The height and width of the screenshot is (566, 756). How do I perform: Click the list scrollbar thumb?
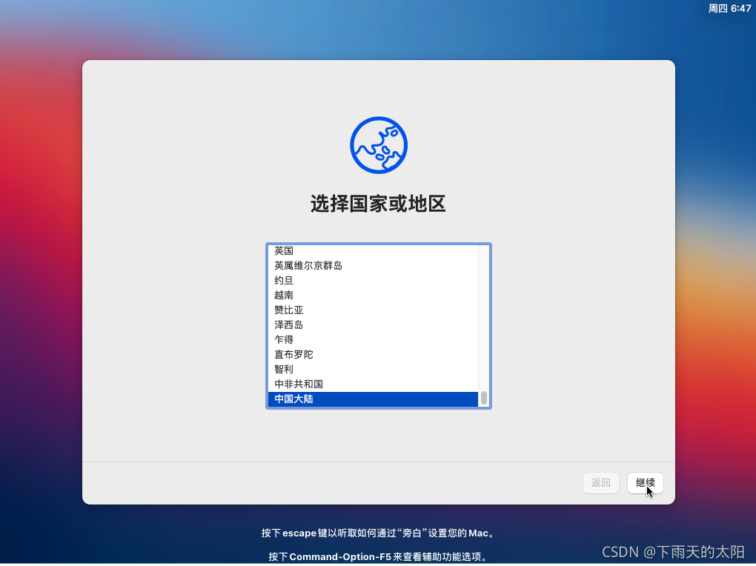484,398
